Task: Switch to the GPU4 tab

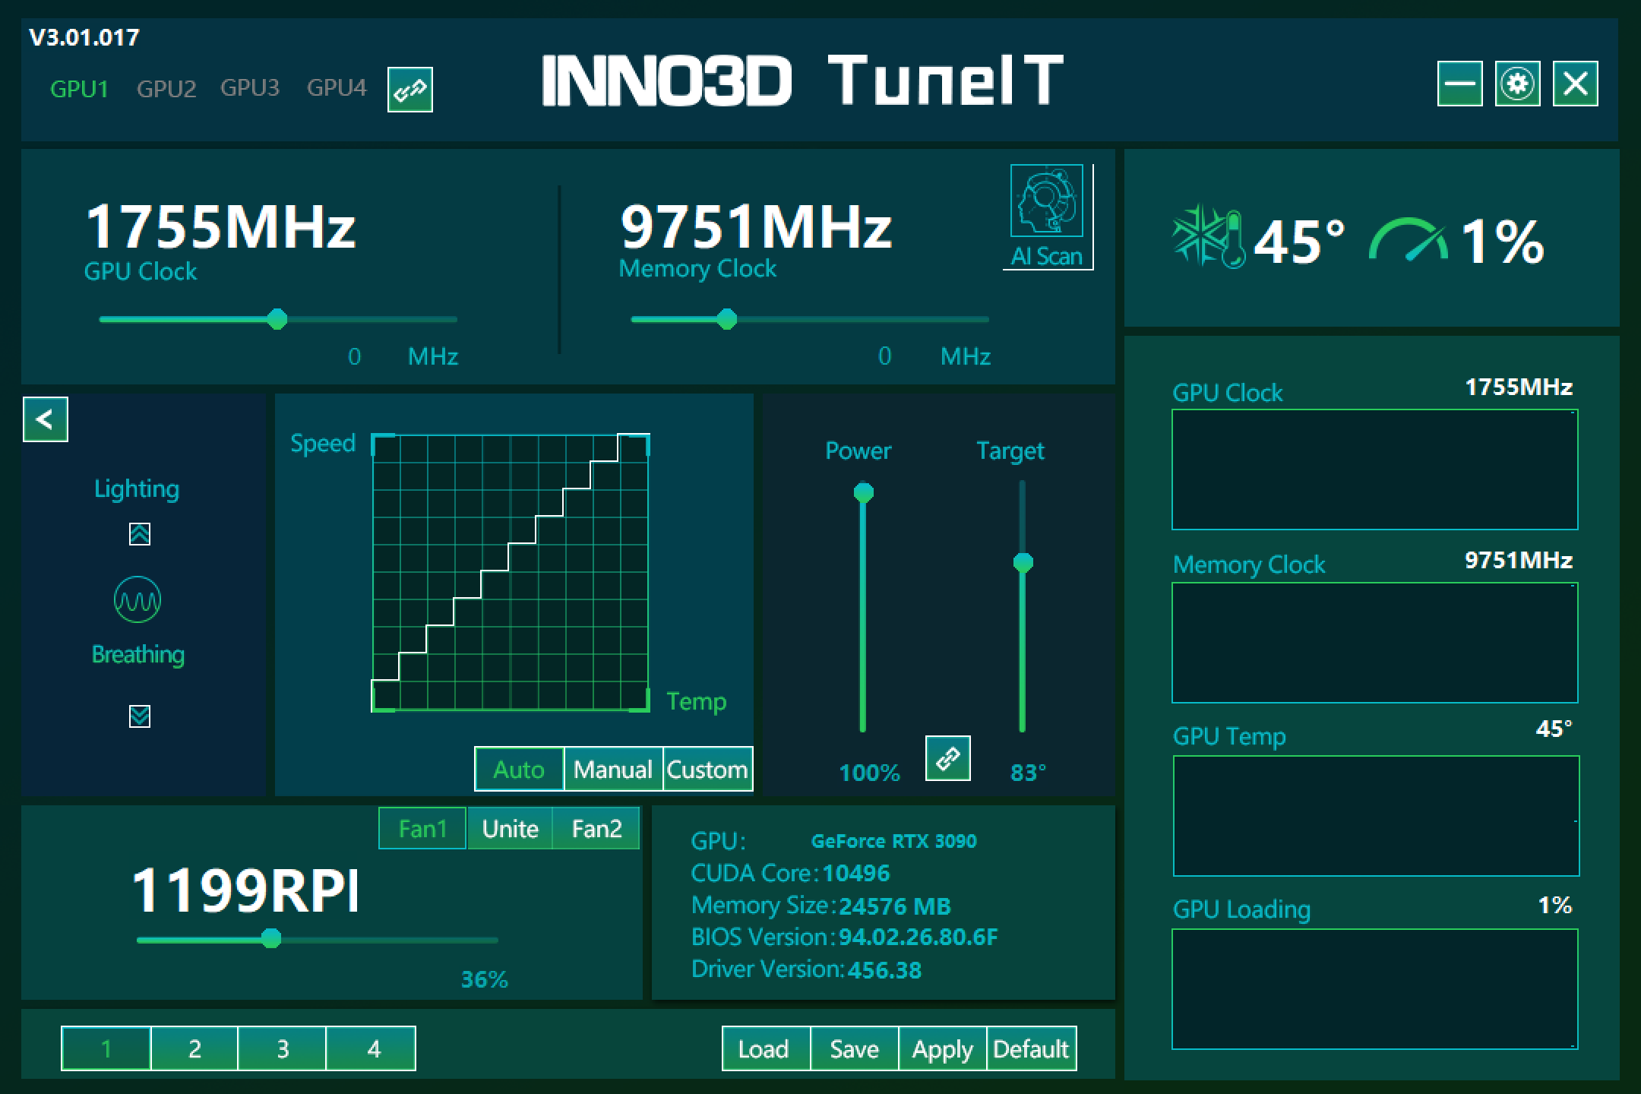Action: pos(337,88)
